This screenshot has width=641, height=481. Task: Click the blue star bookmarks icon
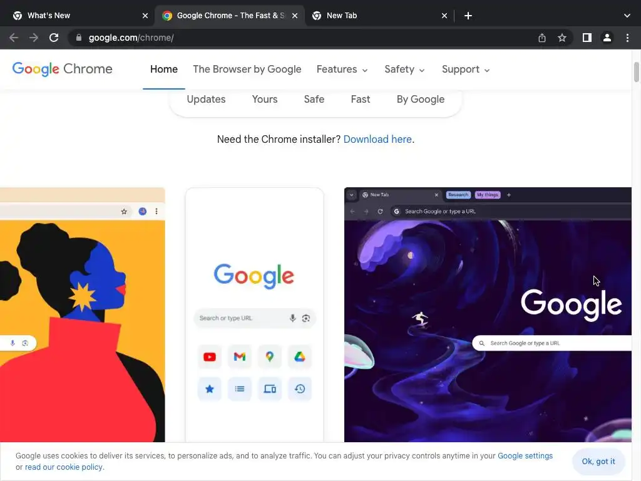[x=209, y=389]
